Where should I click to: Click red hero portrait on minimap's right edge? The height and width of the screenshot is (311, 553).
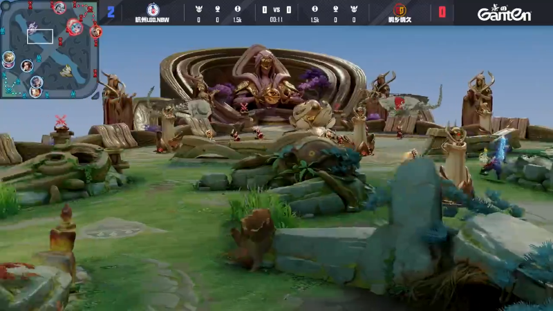[95, 32]
